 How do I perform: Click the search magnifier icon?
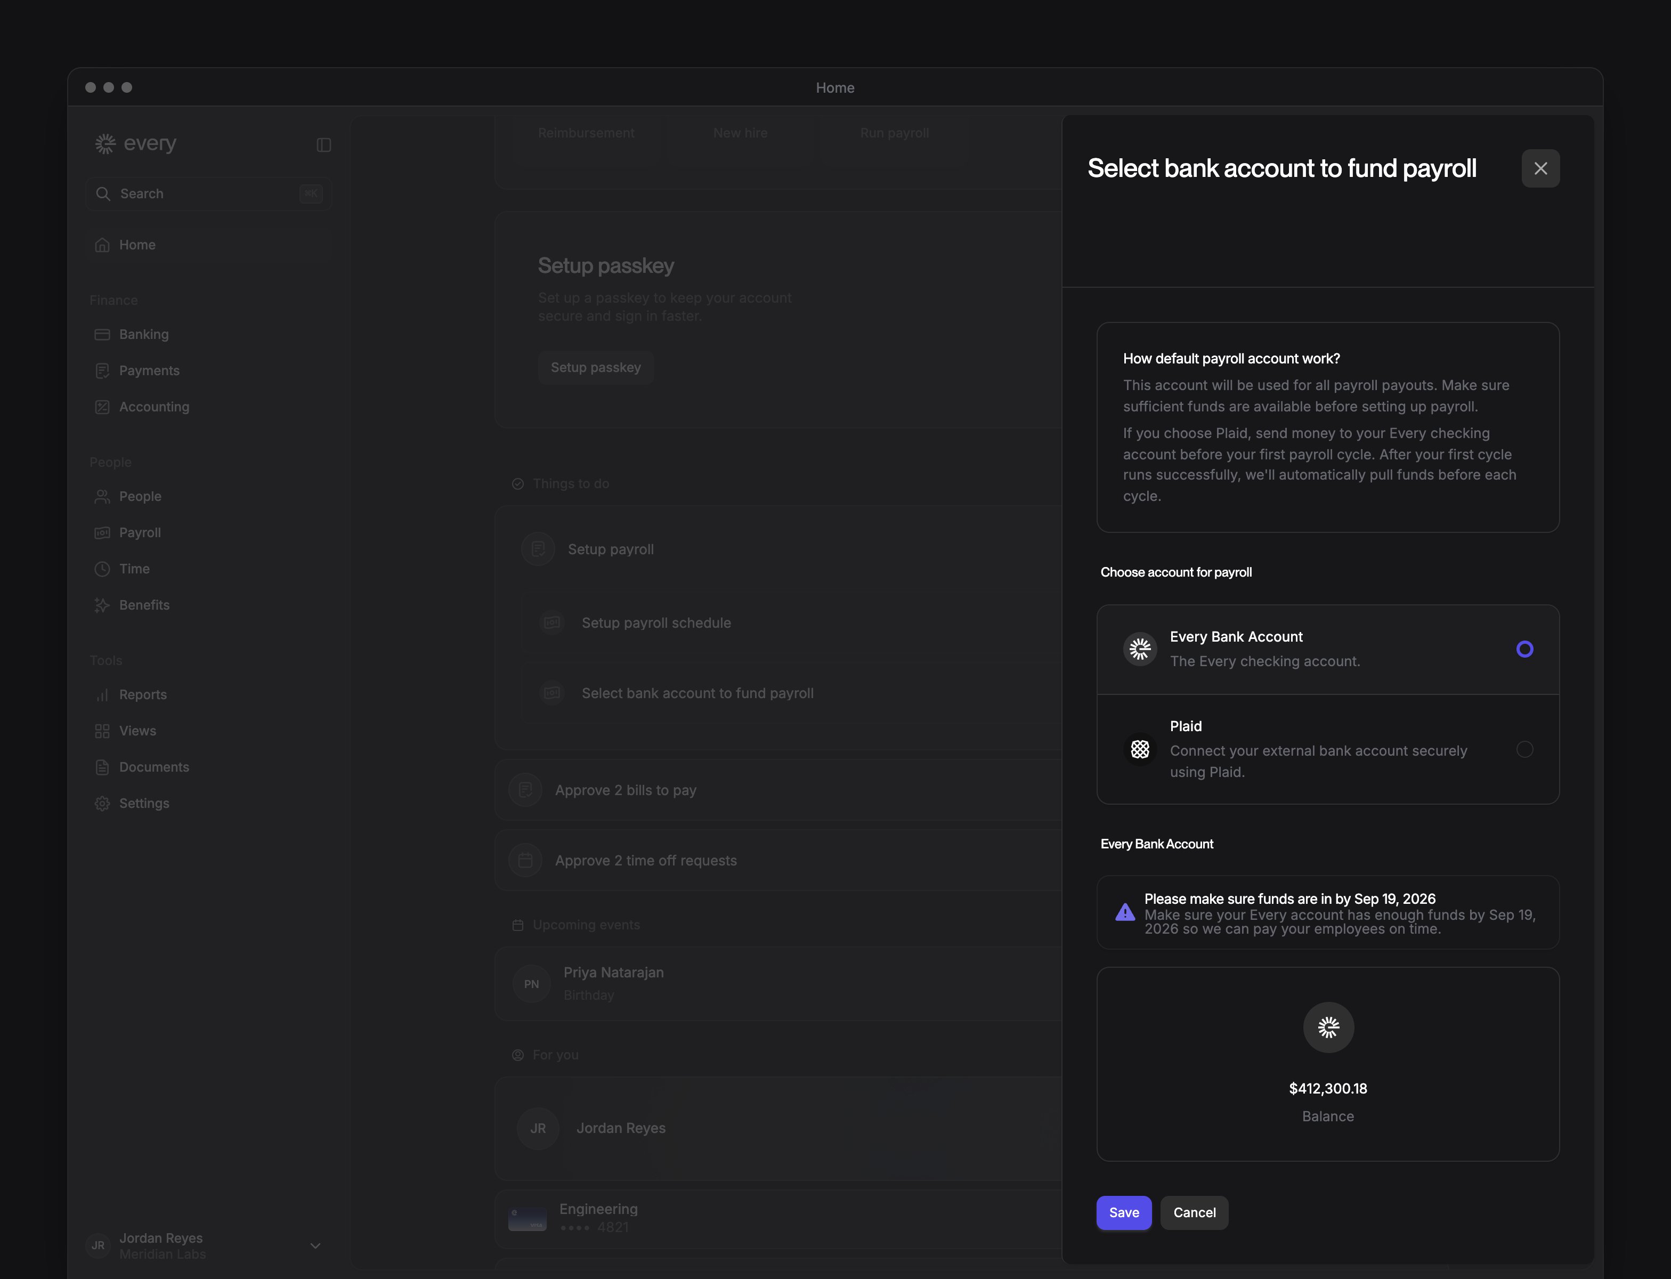(103, 193)
